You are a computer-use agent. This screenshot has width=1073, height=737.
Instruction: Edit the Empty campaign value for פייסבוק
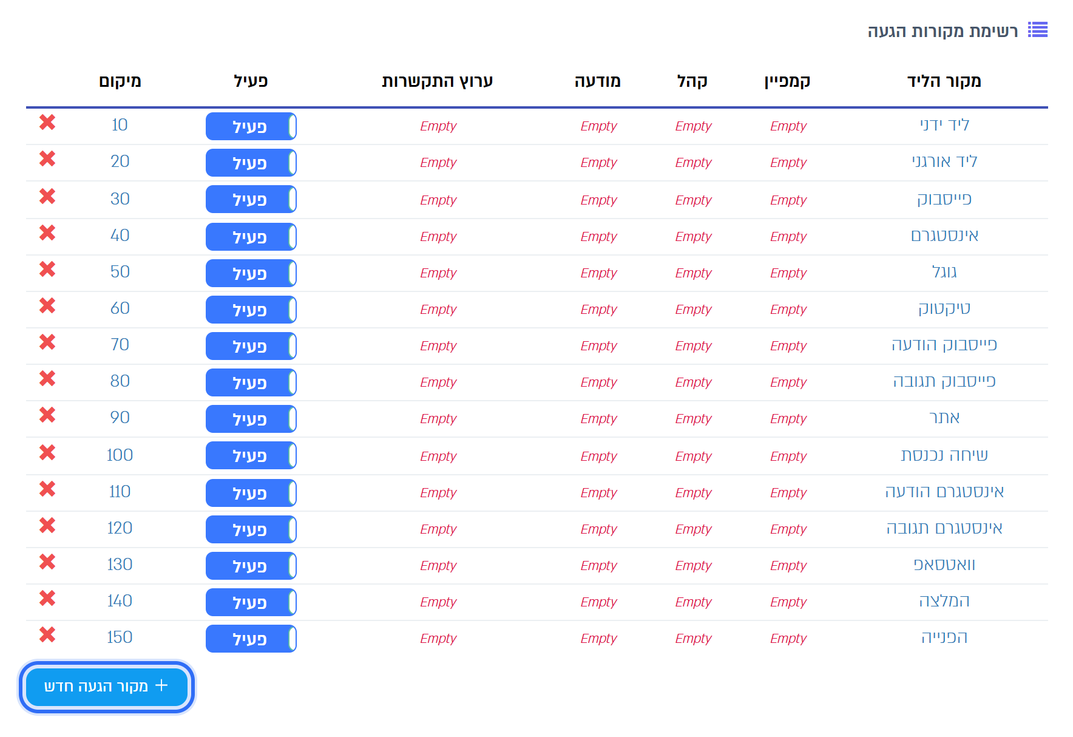click(788, 200)
